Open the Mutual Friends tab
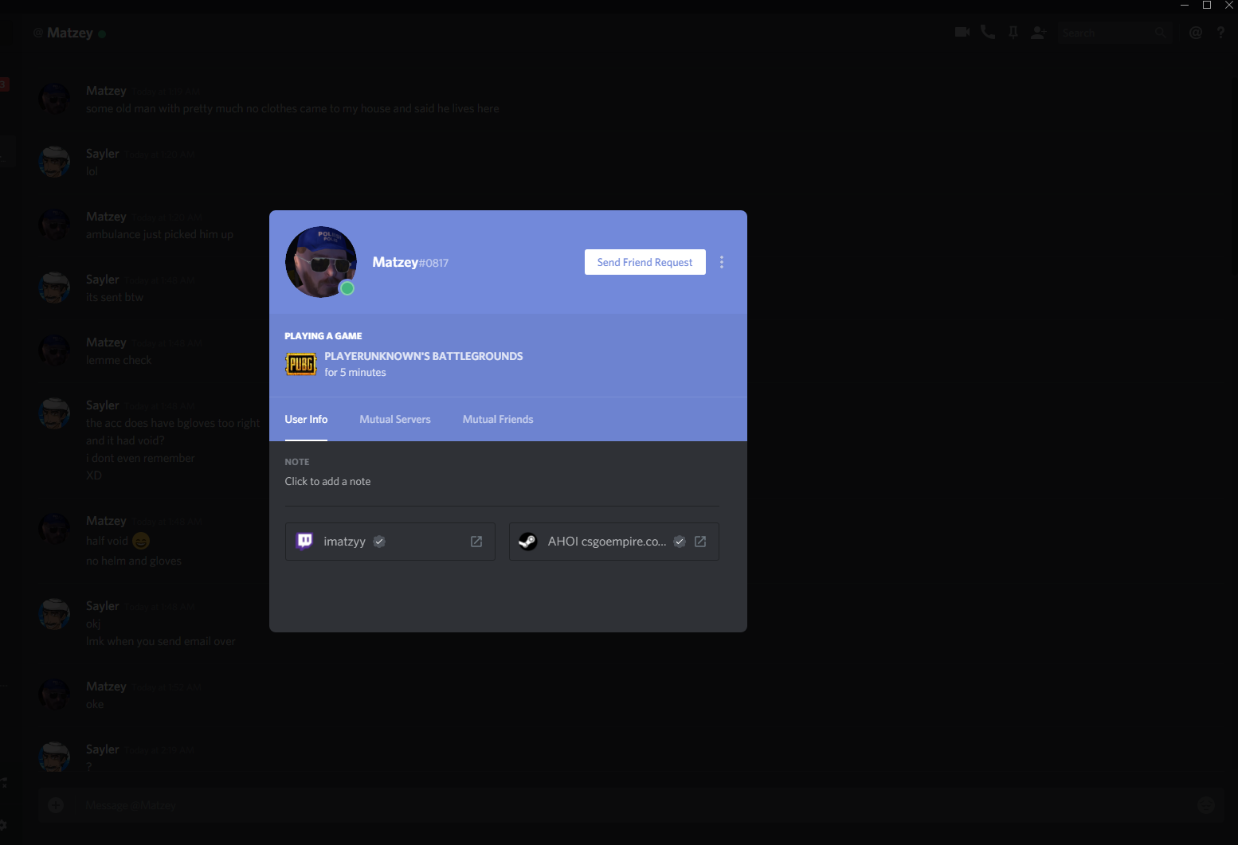The width and height of the screenshot is (1238, 845). click(498, 419)
